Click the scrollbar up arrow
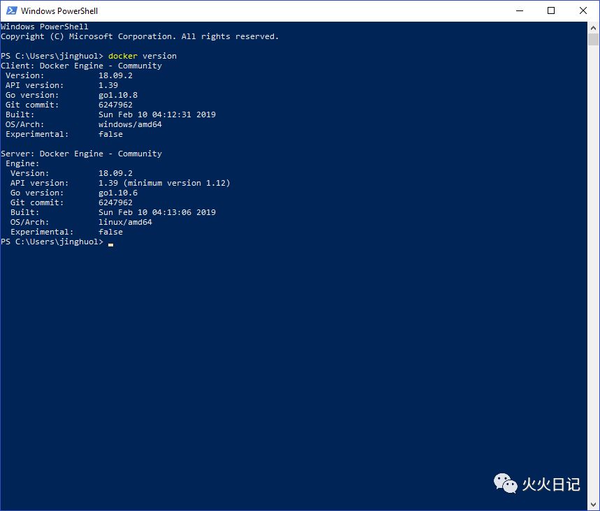The image size is (600, 511). point(594,27)
